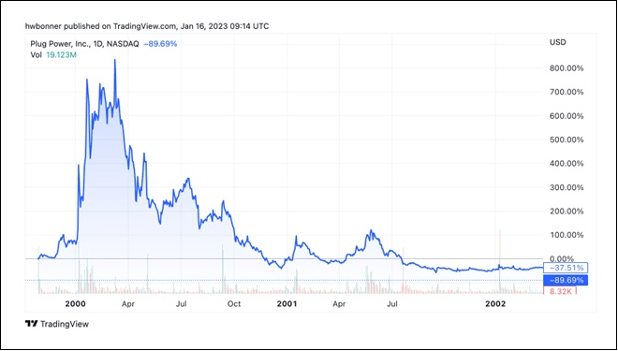The image size is (618, 351).
Task: Click the 100.00% price axis label
Action: click(x=566, y=235)
